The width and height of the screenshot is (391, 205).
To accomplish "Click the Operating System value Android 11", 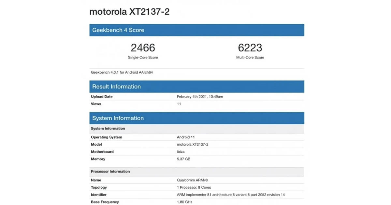I will (x=186, y=137).
